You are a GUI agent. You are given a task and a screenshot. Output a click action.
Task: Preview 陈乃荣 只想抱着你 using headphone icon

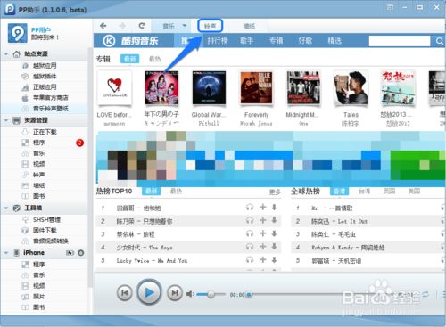coord(250,220)
